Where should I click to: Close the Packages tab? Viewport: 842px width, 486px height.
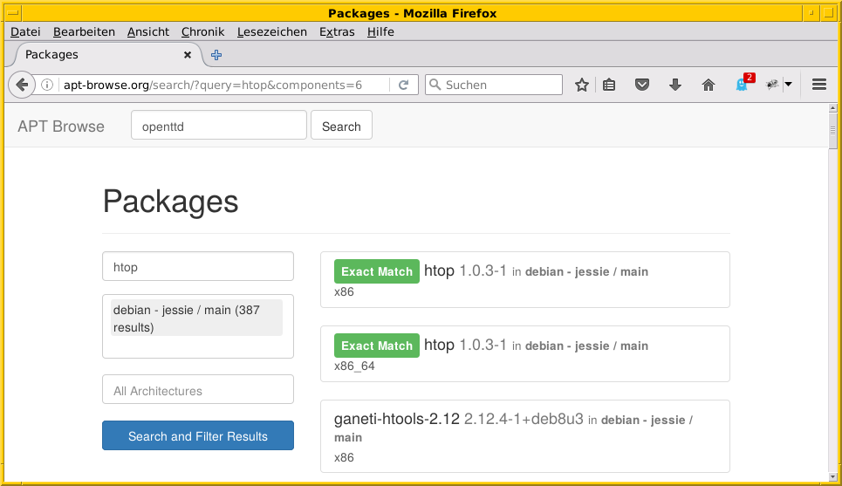[187, 54]
